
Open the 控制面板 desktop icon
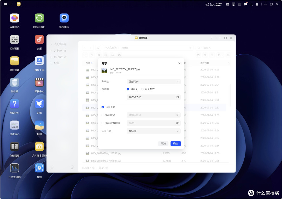(x=15, y=40)
